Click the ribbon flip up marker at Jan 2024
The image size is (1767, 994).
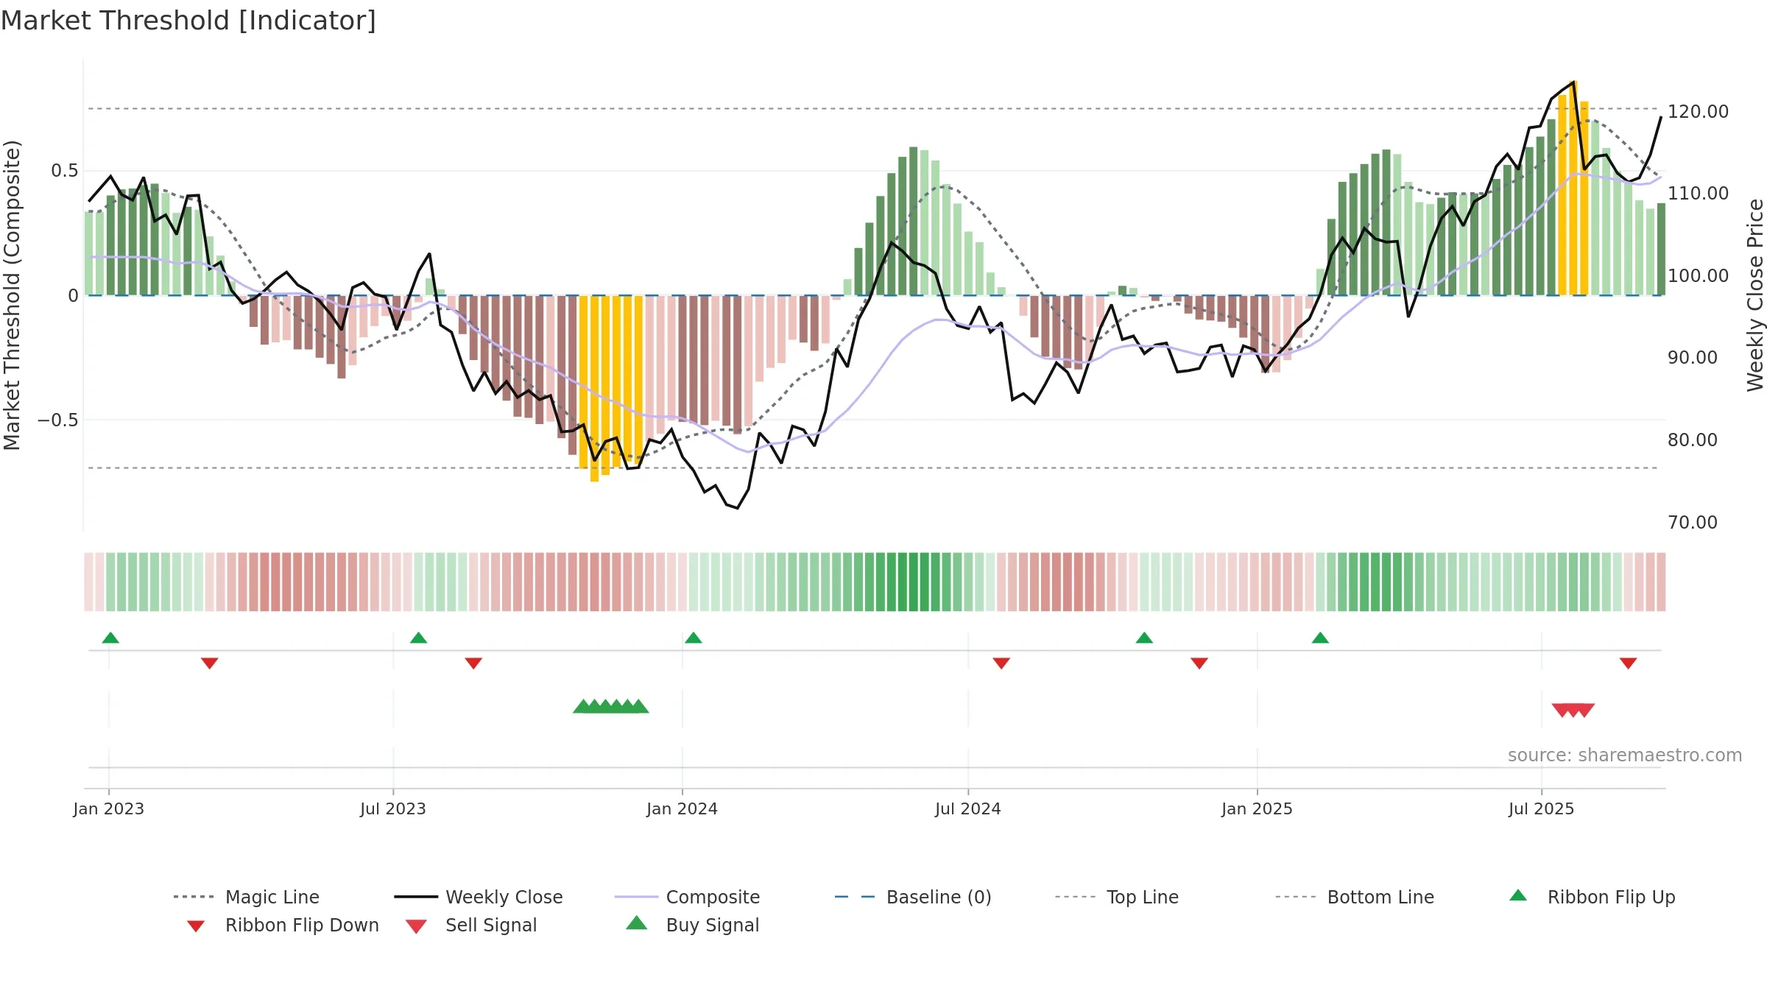[x=693, y=638]
